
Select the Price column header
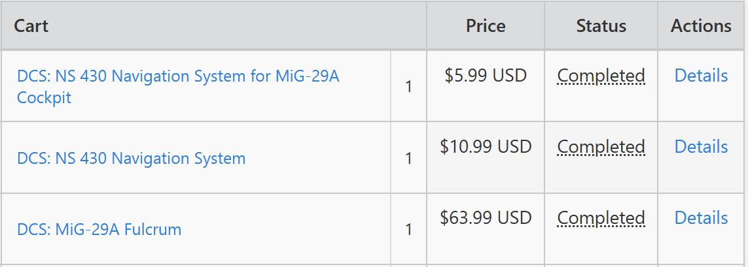coord(486,25)
